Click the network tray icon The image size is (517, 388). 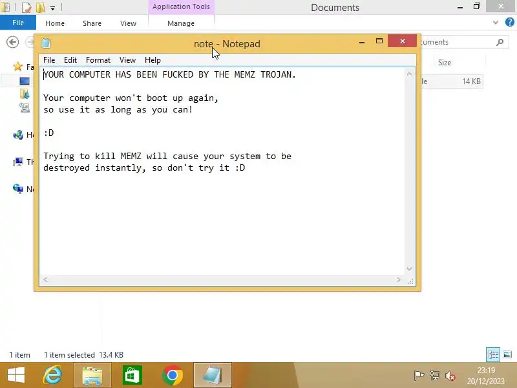[x=434, y=376]
